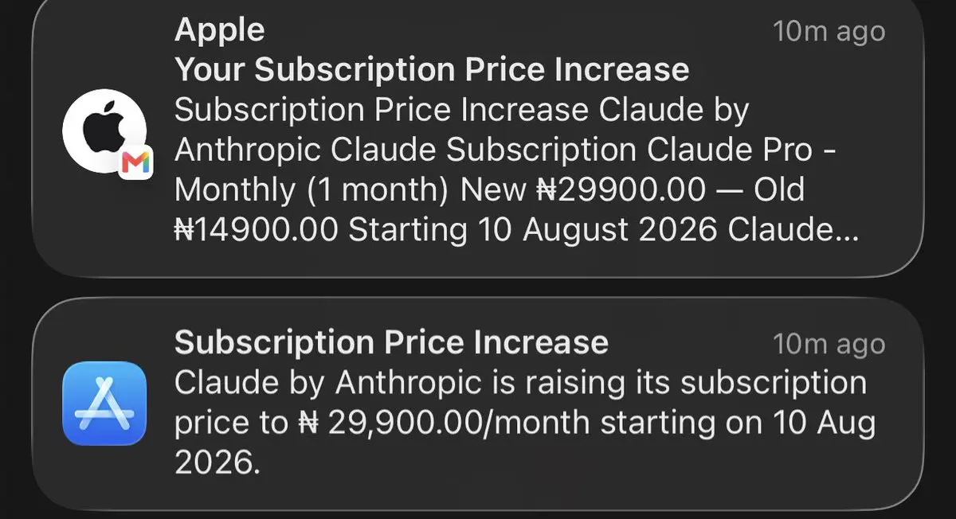Tap the "Apple" sender name
Viewport: 956px width, 519px height.
219,32
